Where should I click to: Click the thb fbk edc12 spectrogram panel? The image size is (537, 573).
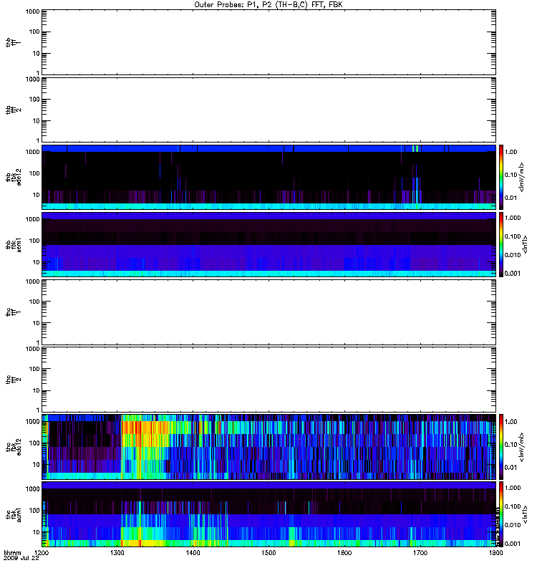click(269, 177)
